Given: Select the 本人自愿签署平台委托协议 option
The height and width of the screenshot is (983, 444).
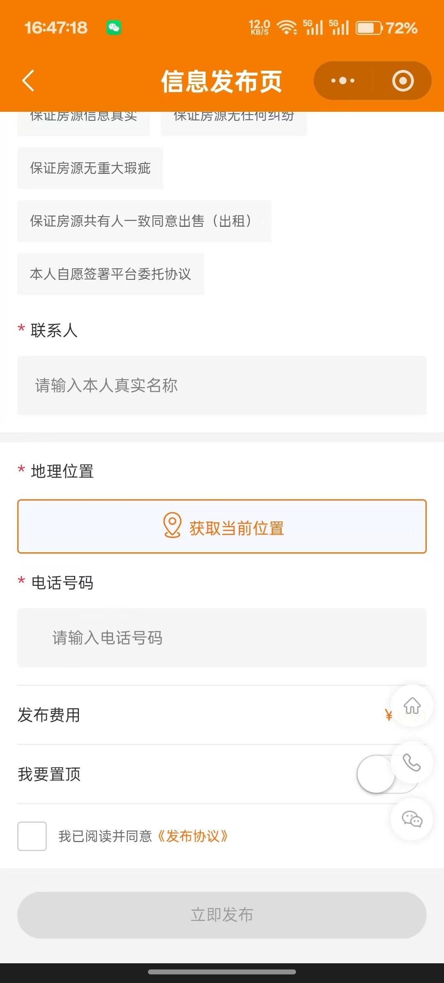Looking at the screenshot, I should 110,274.
